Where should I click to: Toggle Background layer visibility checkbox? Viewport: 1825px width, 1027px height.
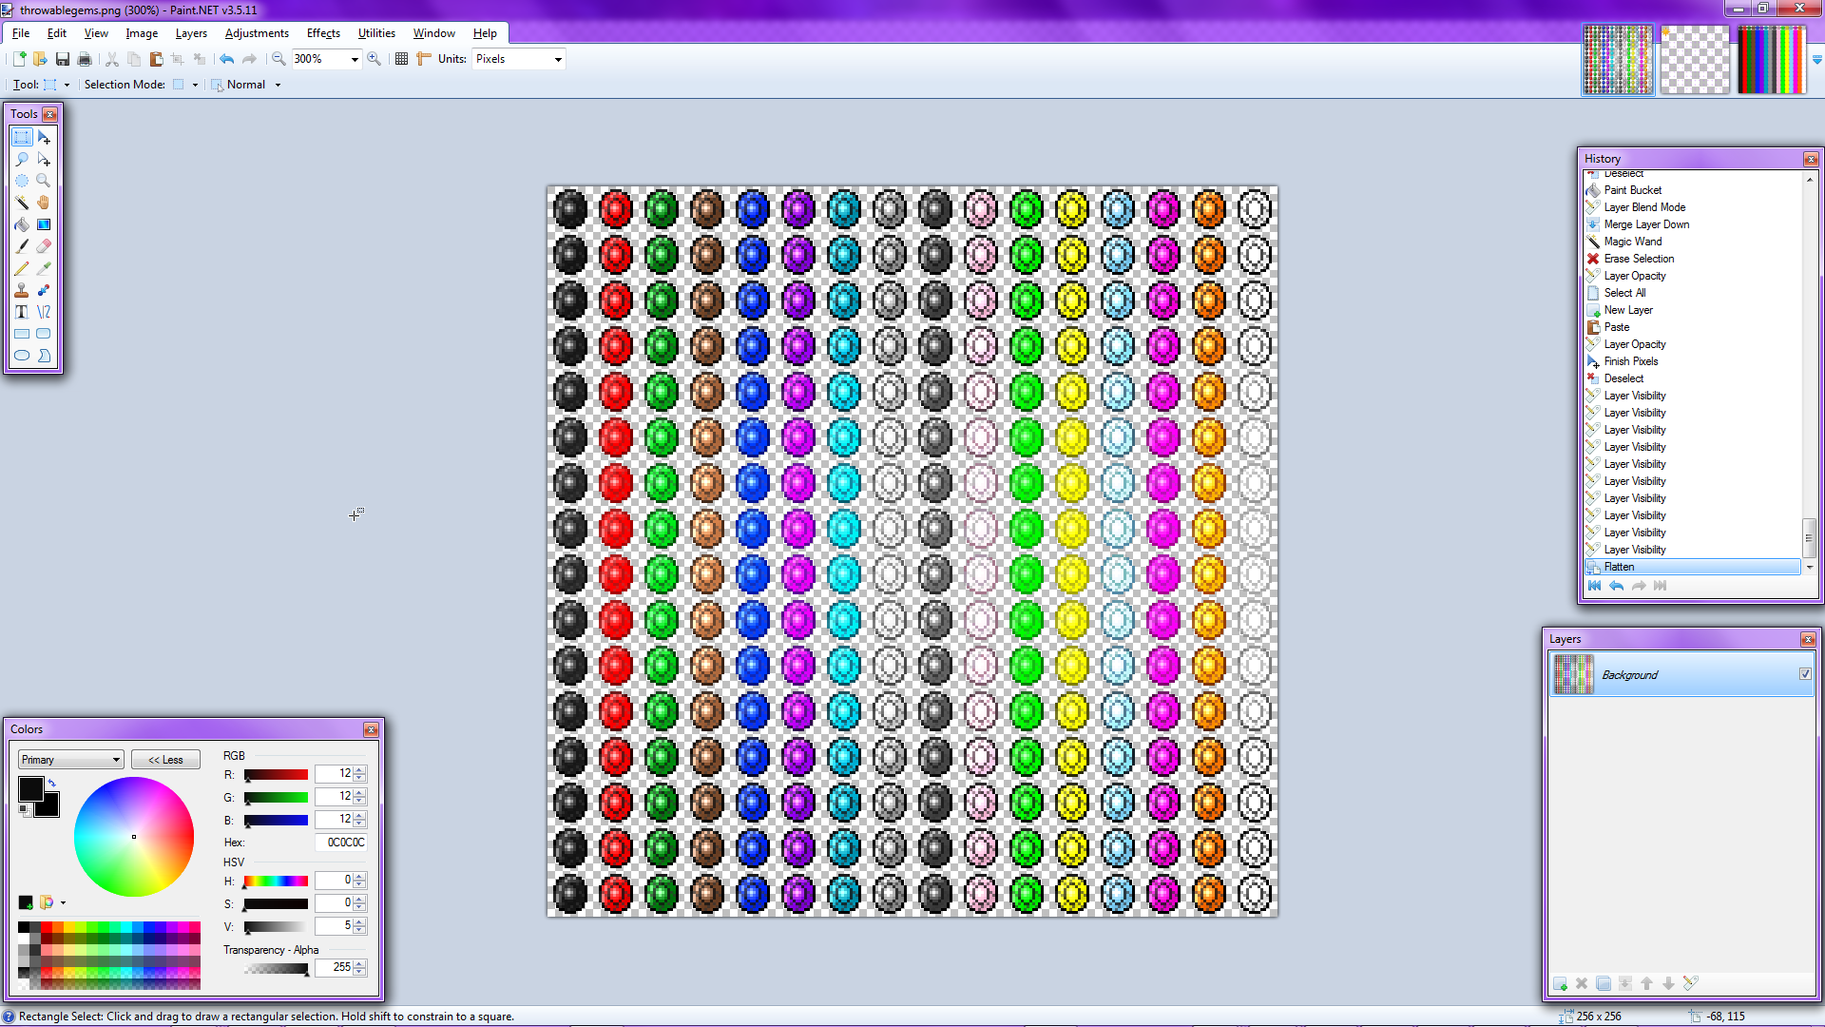(x=1805, y=674)
